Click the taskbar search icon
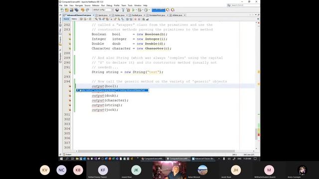This screenshot has height=179, width=319. click(67, 159)
